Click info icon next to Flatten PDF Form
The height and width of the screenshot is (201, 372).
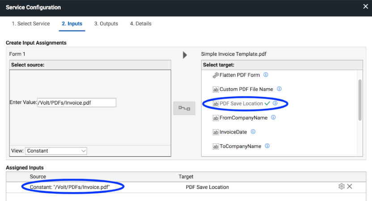pos(266,75)
